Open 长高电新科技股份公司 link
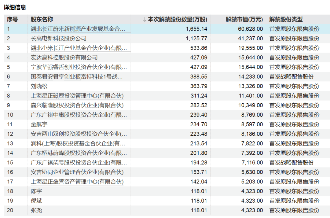 (x=59, y=39)
